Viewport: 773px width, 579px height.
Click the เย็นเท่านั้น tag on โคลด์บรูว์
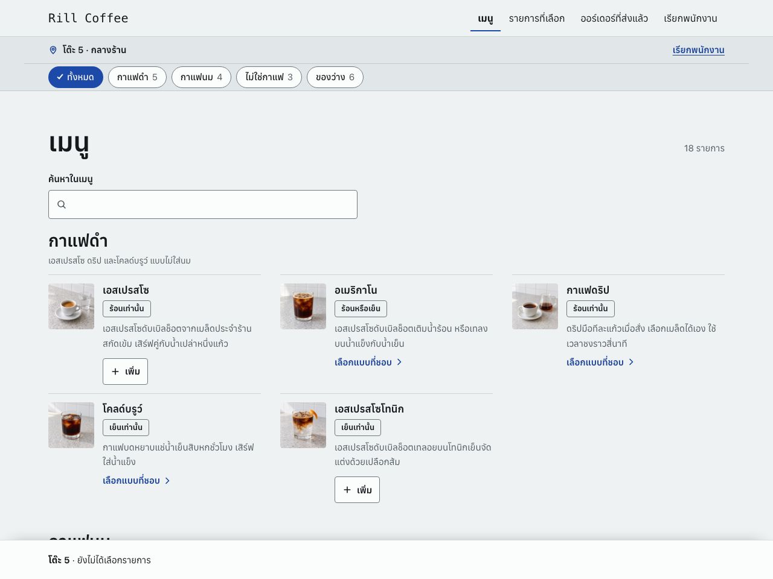(126, 428)
